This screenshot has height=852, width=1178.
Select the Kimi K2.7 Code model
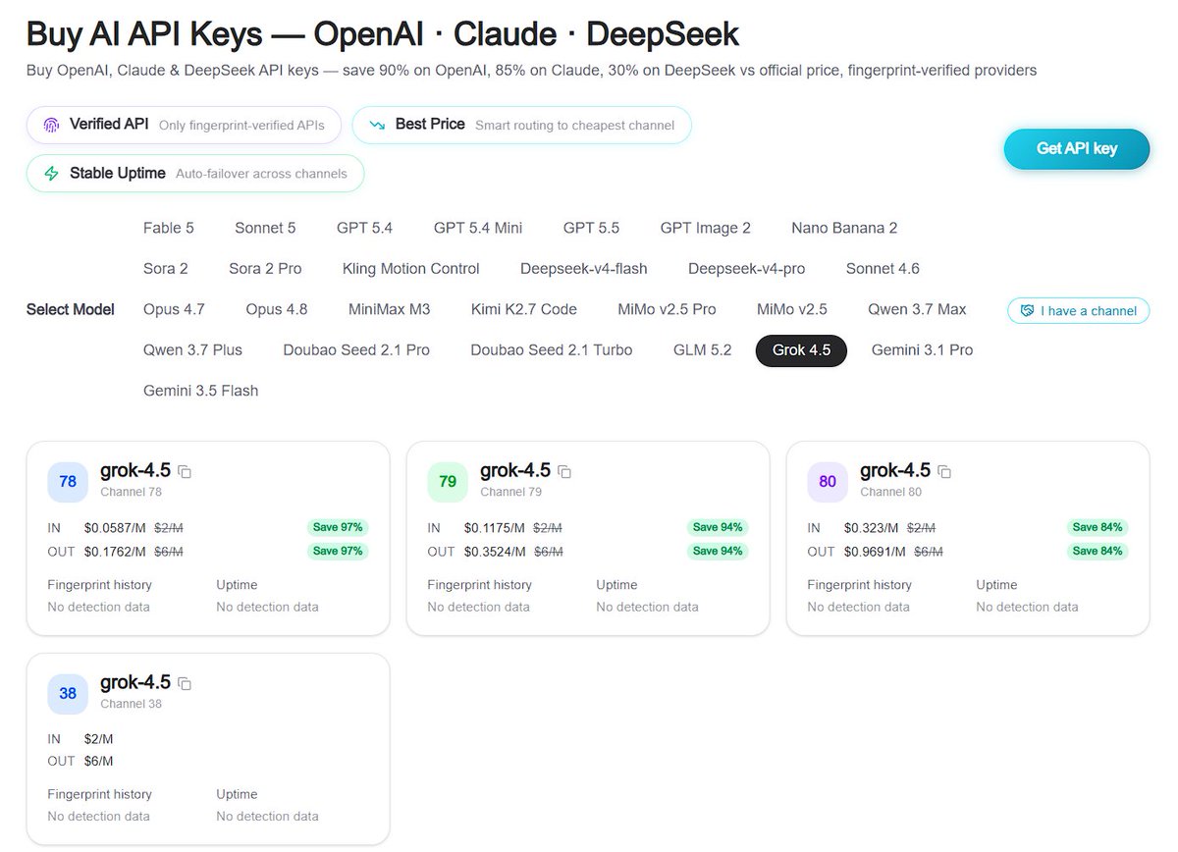[x=524, y=309]
